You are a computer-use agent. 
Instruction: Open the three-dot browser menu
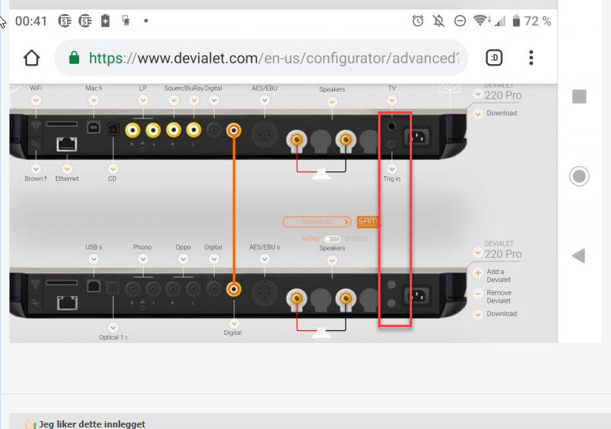click(x=530, y=58)
